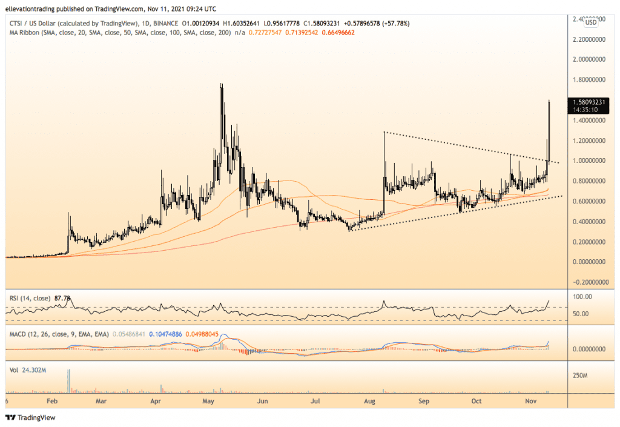Click the May label on time axis
The width and height of the screenshot is (620, 427).
point(208,402)
